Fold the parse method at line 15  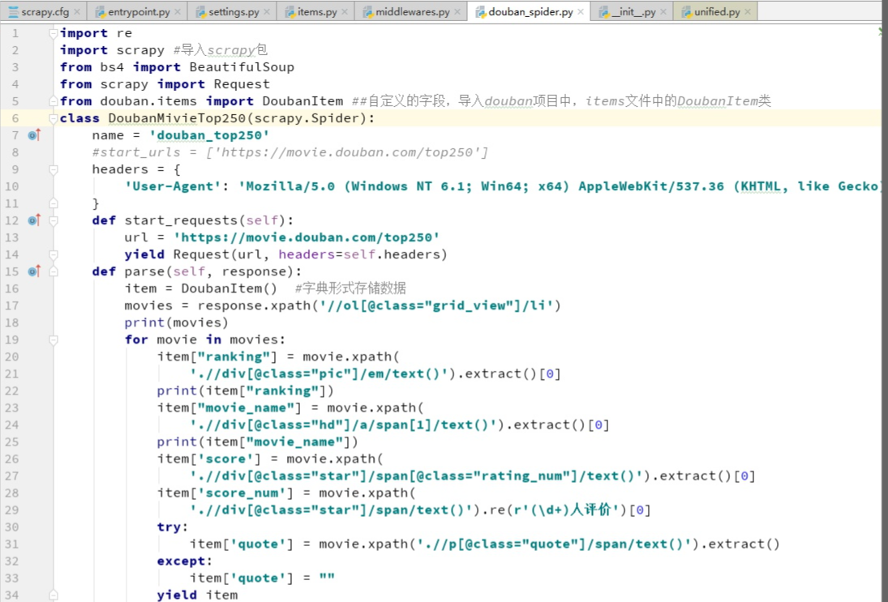tap(54, 271)
